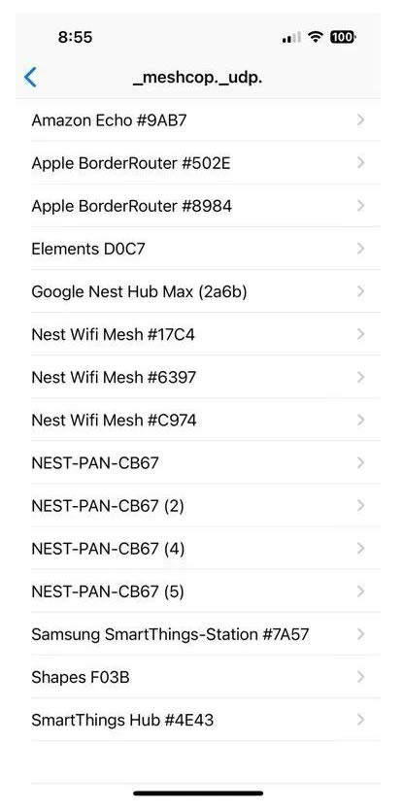Image resolution: width=403 pixels, height=811 pixels.
Task: Tap the cellular signal bars icon
Action: [x=291, y=37]
